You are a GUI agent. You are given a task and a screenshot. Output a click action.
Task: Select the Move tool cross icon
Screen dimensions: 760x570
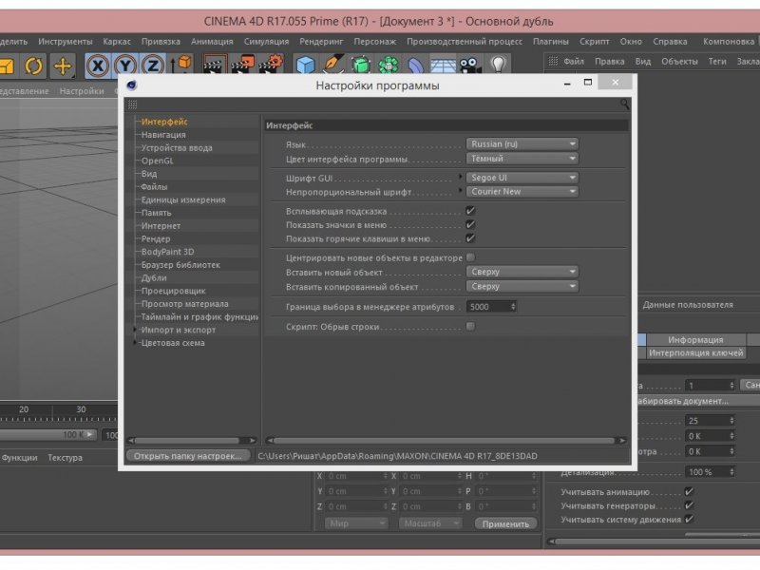(x=63, y=66)
